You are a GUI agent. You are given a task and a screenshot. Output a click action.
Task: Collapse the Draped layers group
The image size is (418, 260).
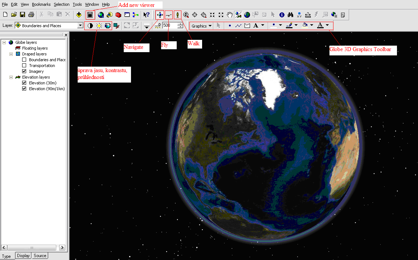(x=11, y=54)
